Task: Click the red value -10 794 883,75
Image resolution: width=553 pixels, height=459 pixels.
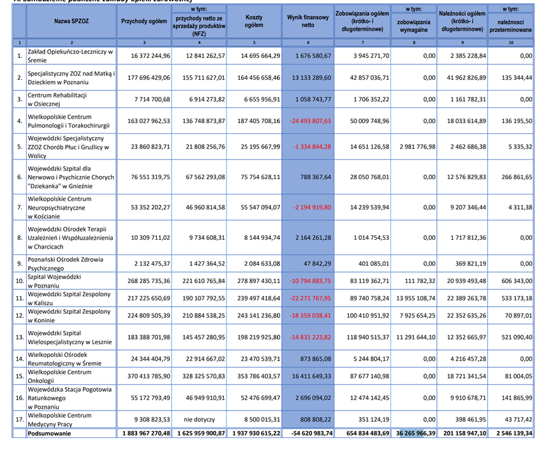Action: click(311, 281)
